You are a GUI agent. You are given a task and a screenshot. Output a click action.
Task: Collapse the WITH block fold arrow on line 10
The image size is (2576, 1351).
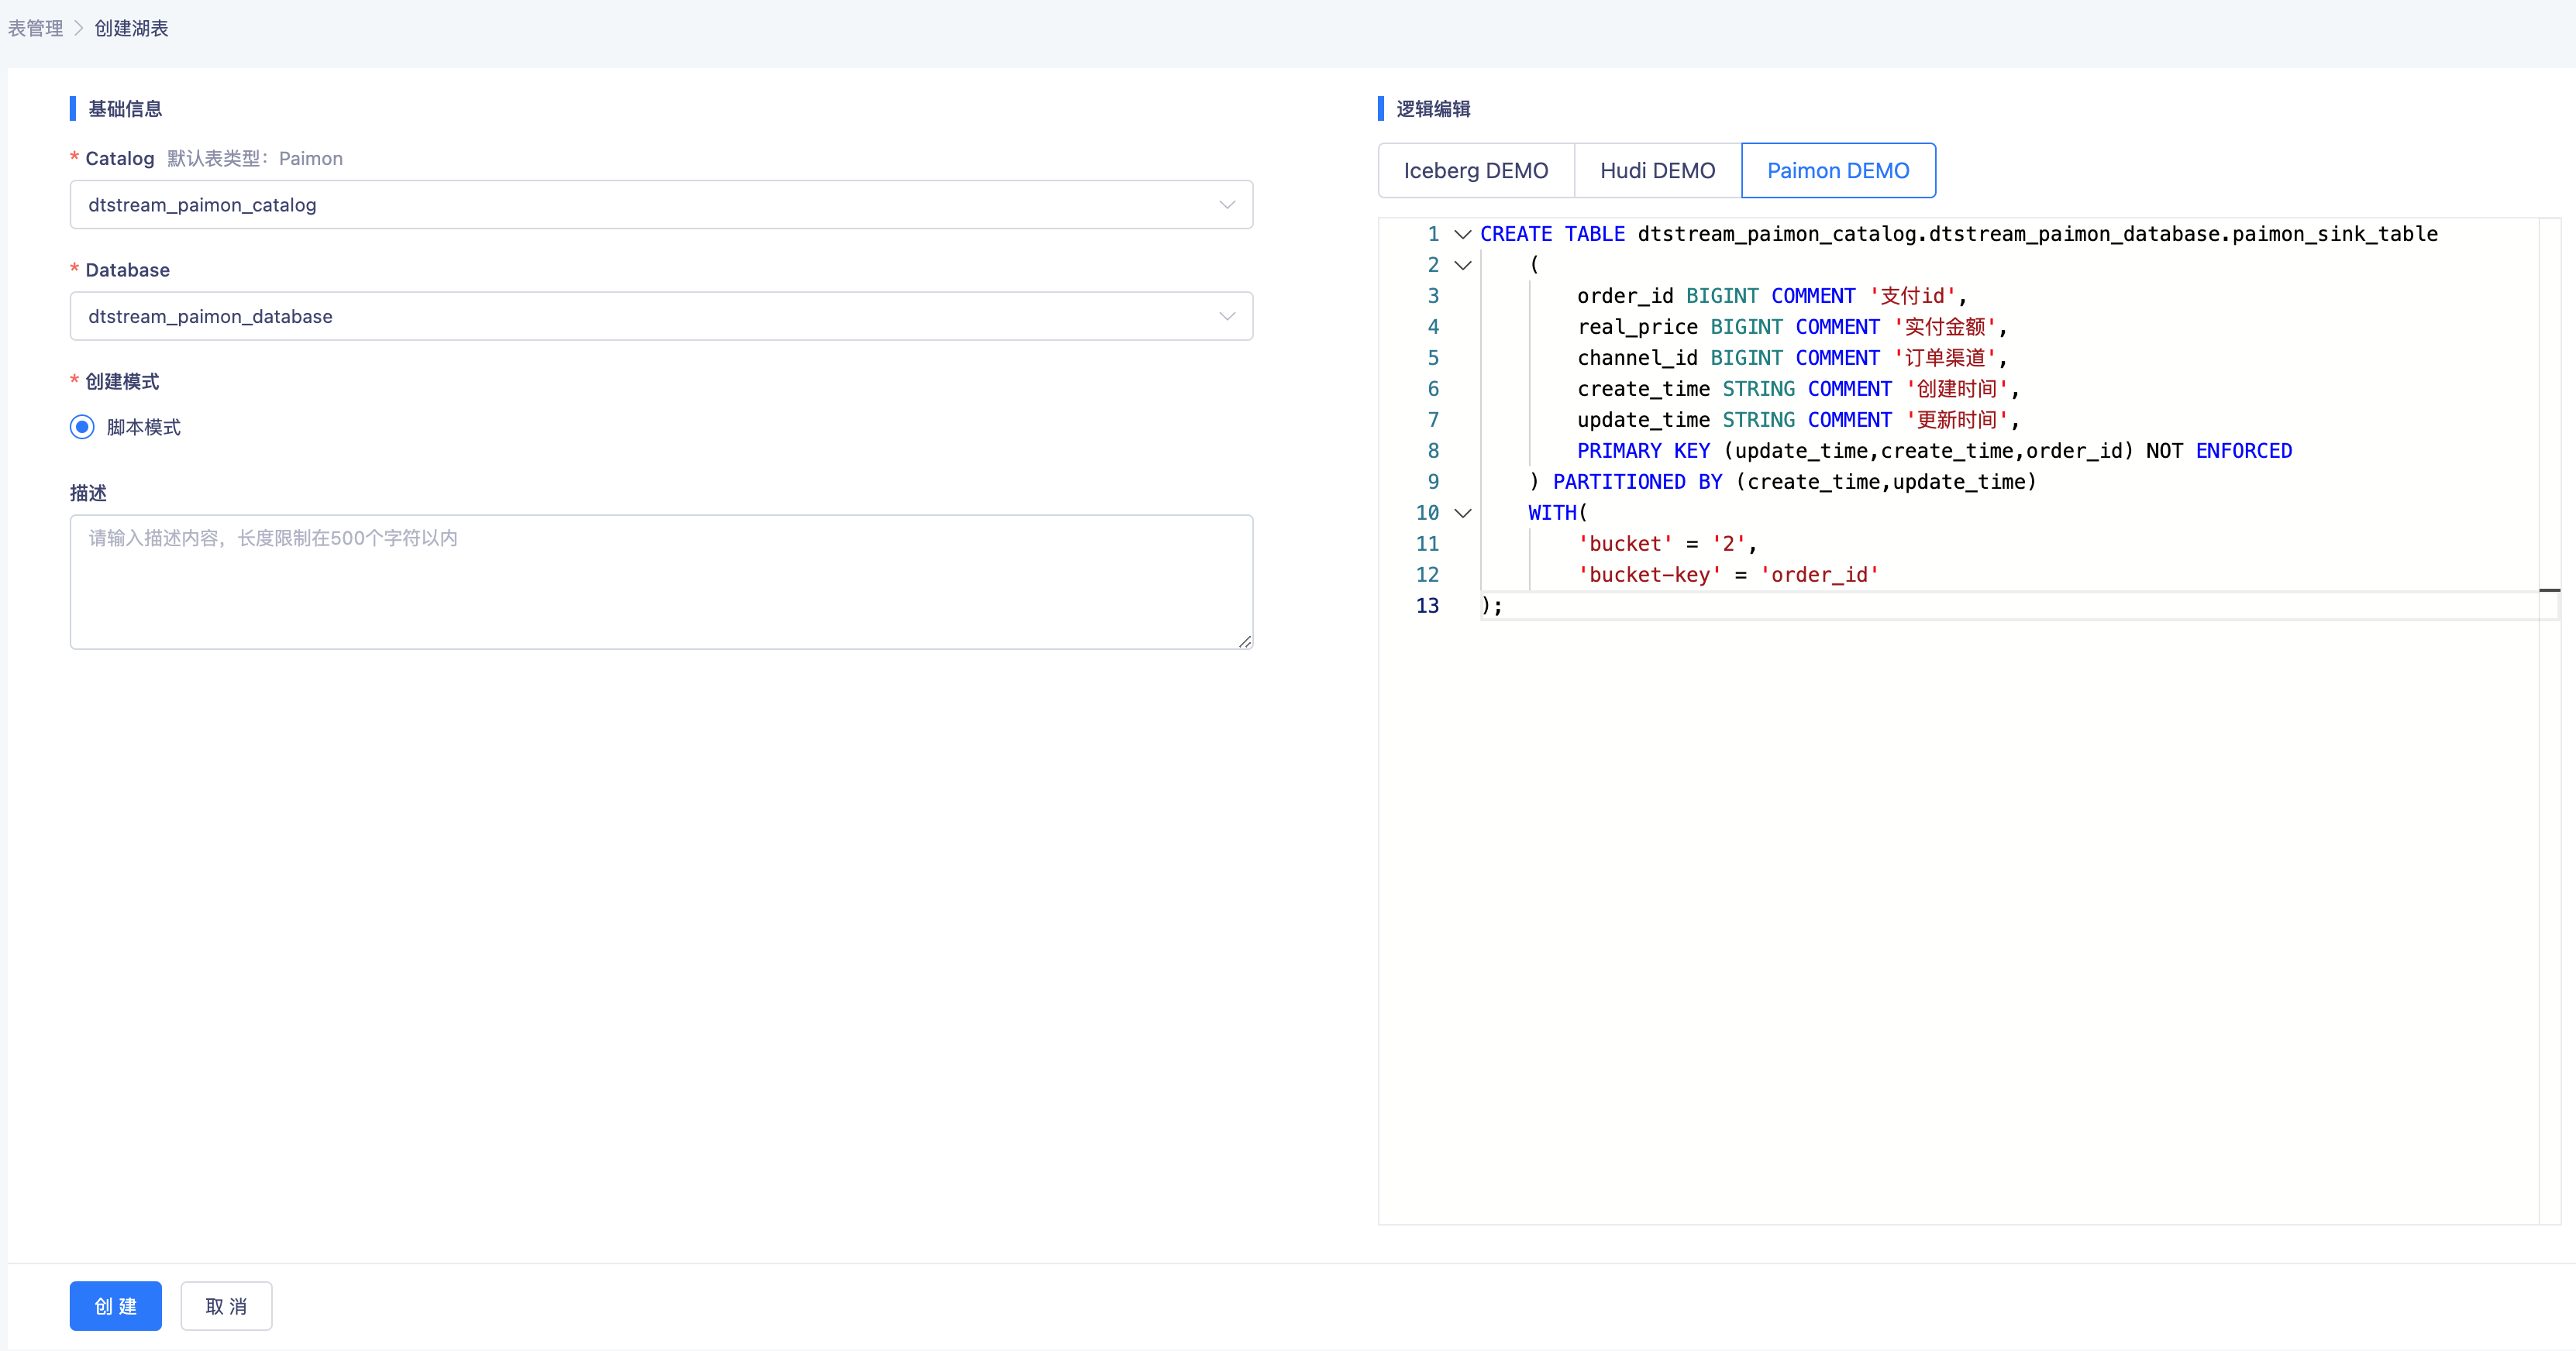pos(1462,514)
